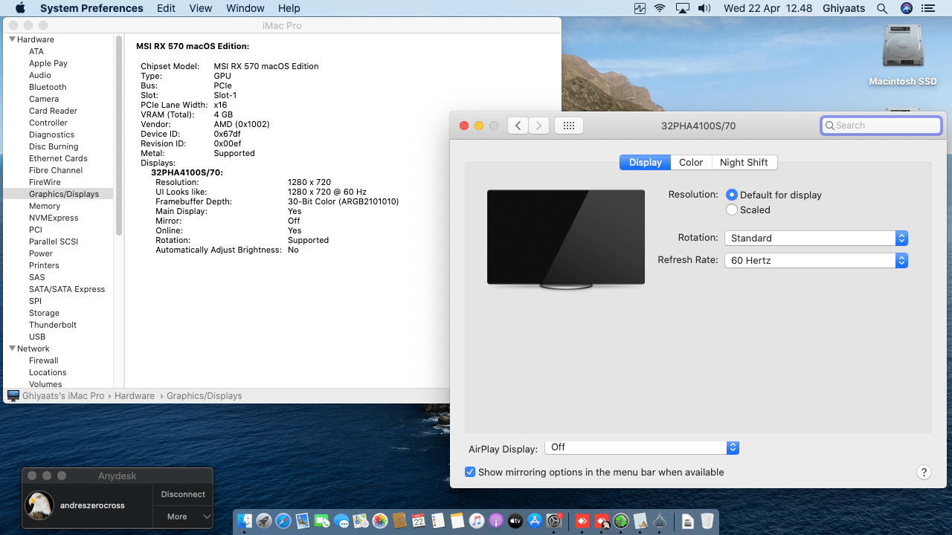Open Trash in the dock
Image resolution: width=952 pixels, height=535 pixels.
pyautogui.click(x=707, y=522)
